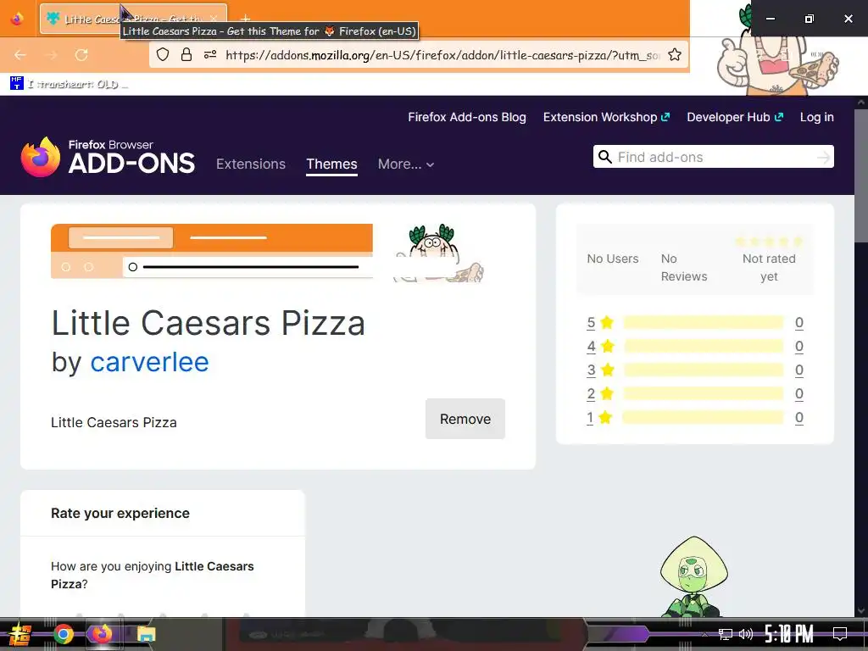Click the Find add-ons search field
The image size is (868, 651).
coord(713,157)
